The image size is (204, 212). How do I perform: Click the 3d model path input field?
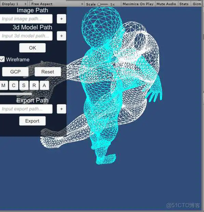(x=26, y=36)
